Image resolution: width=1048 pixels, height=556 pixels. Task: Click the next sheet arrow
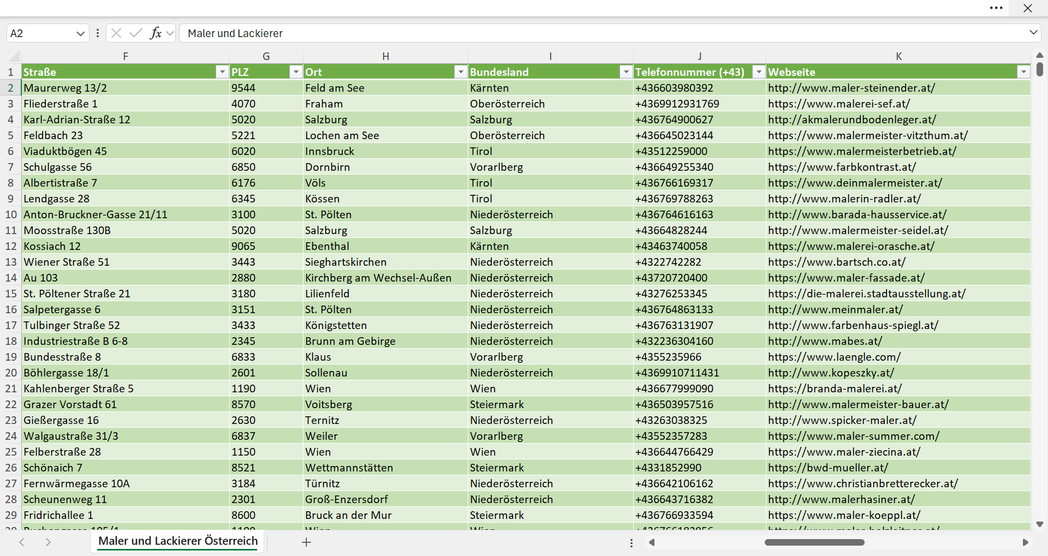click(48, 542)
